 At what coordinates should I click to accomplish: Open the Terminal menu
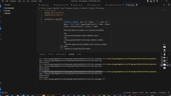pyautogui.click(x=34, y=1)
